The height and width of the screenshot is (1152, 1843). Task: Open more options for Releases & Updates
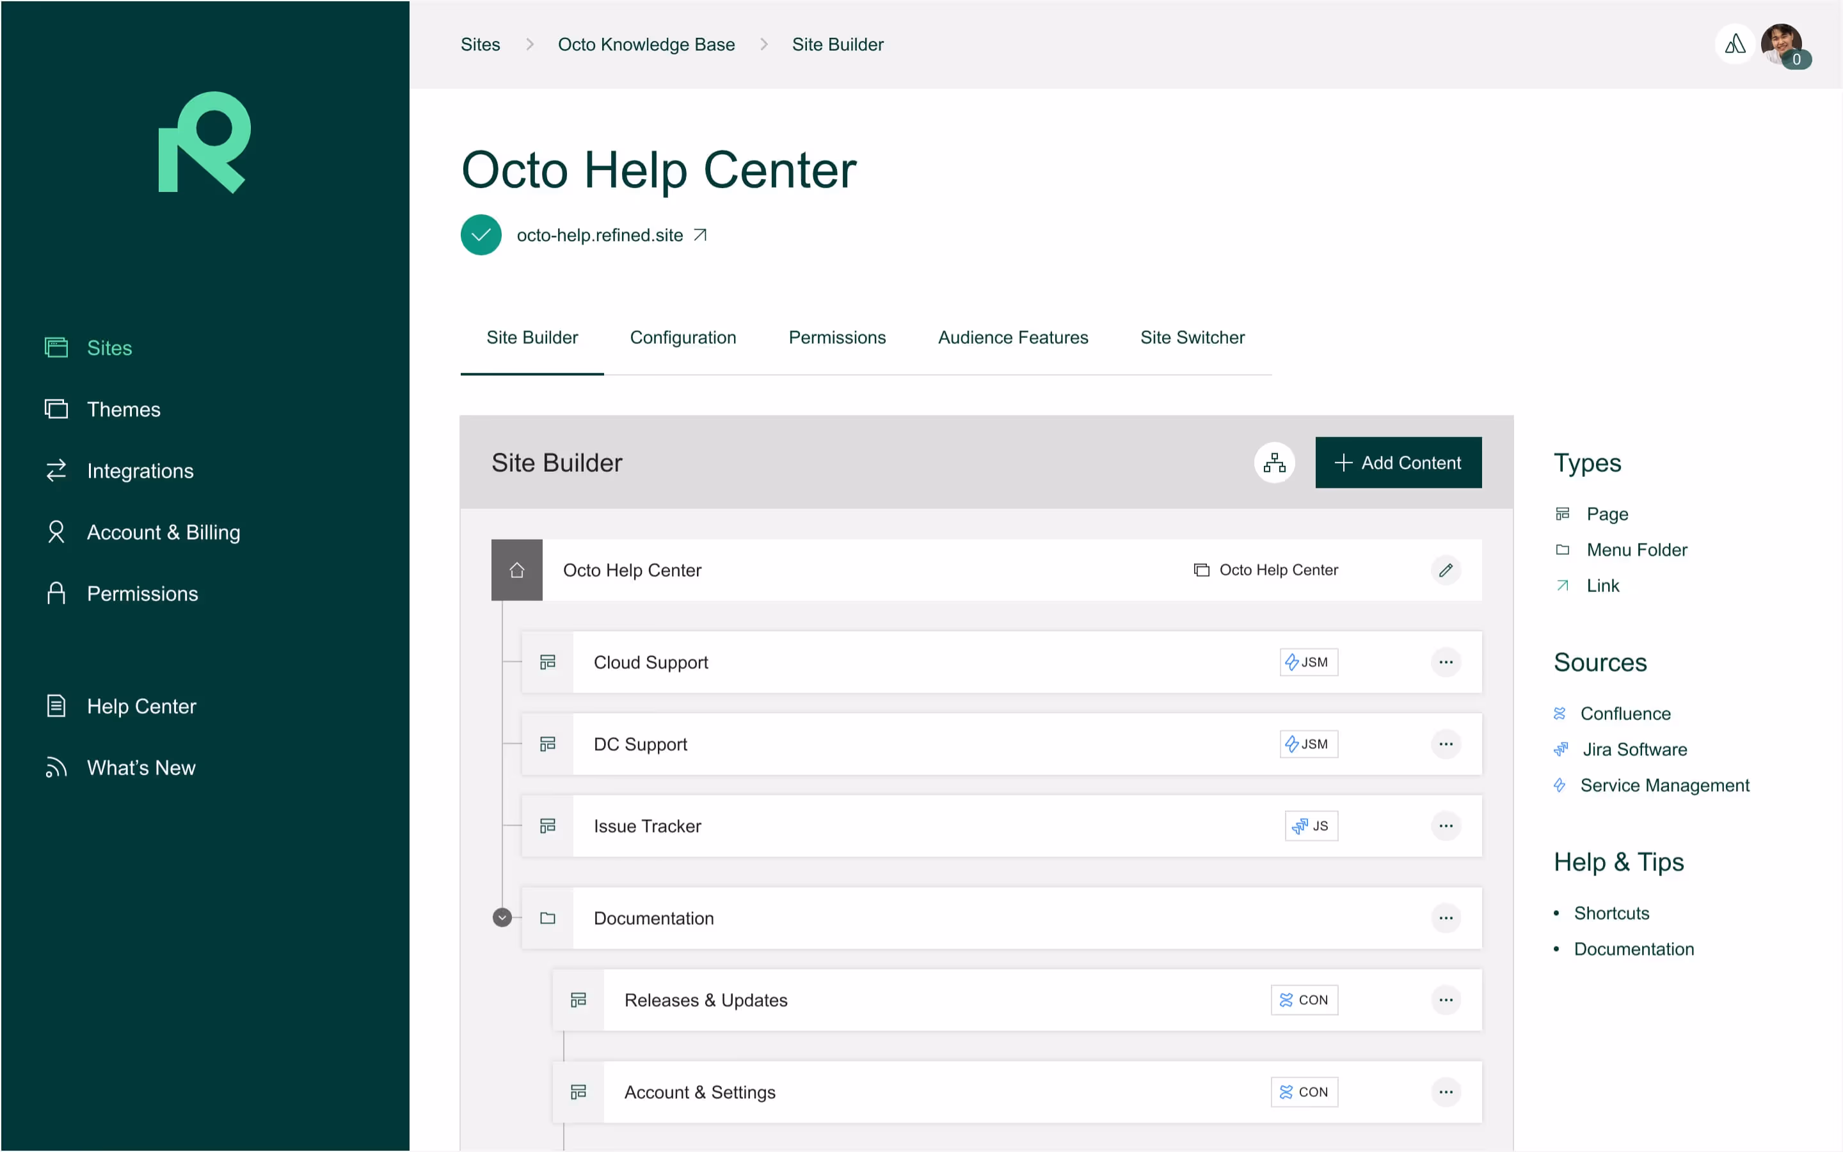[1446, 1000]
